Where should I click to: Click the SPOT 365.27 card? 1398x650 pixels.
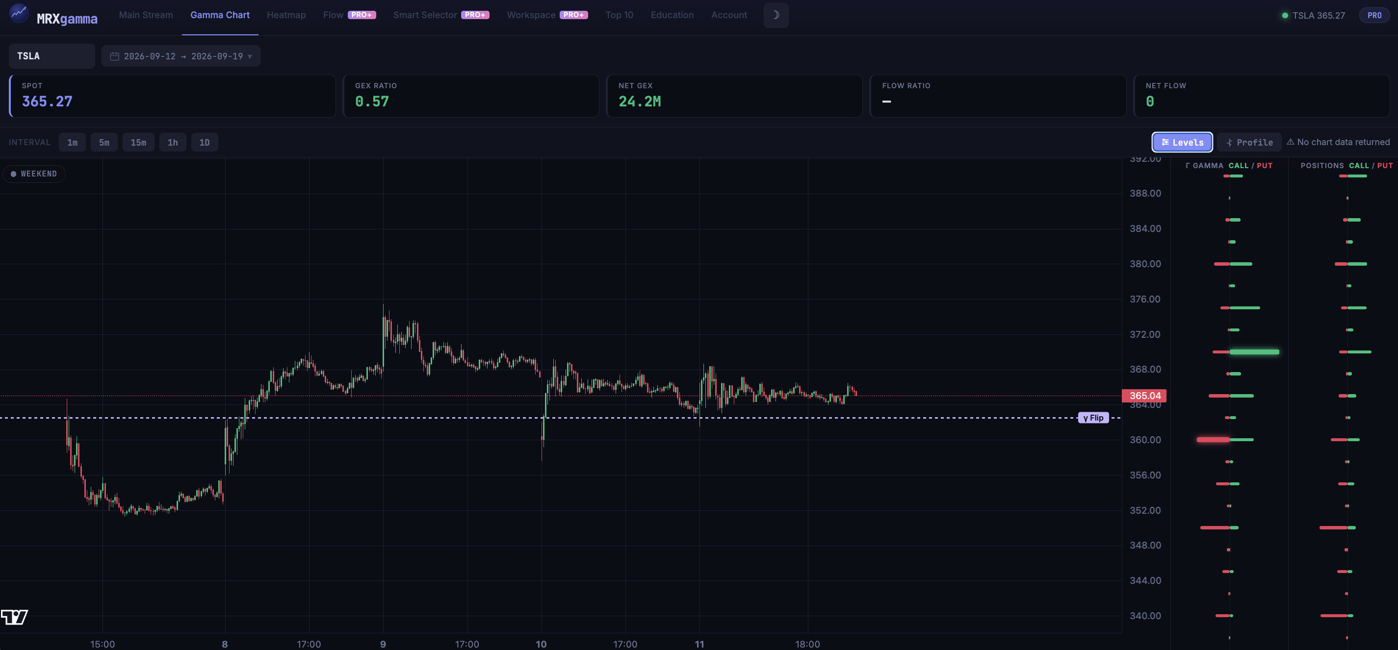172,96
